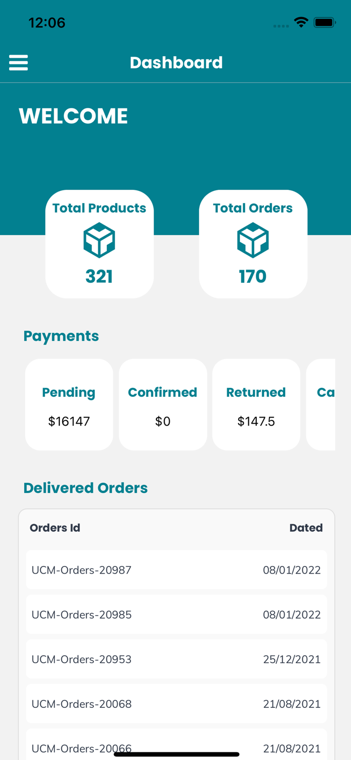This screenshot has height=760, width=351.
Task: Select the Pending payments card
Action: [69, 404]
